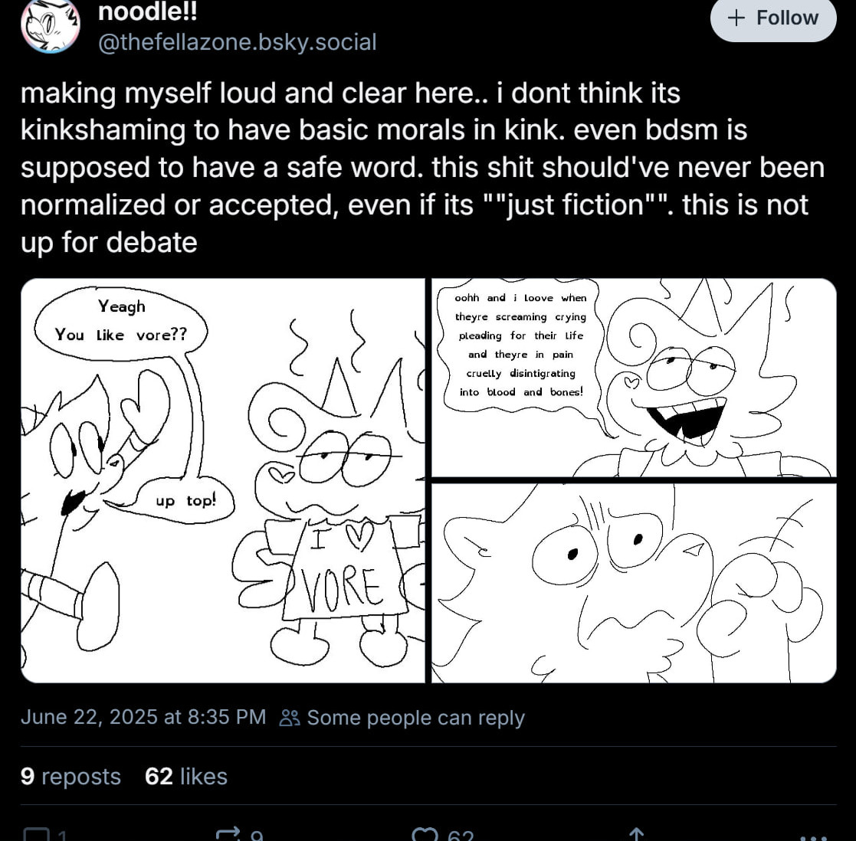Screen dimensions: 856x841
Task: Open the "oohh and i loove" comic panel
Action: coord(634,378)
